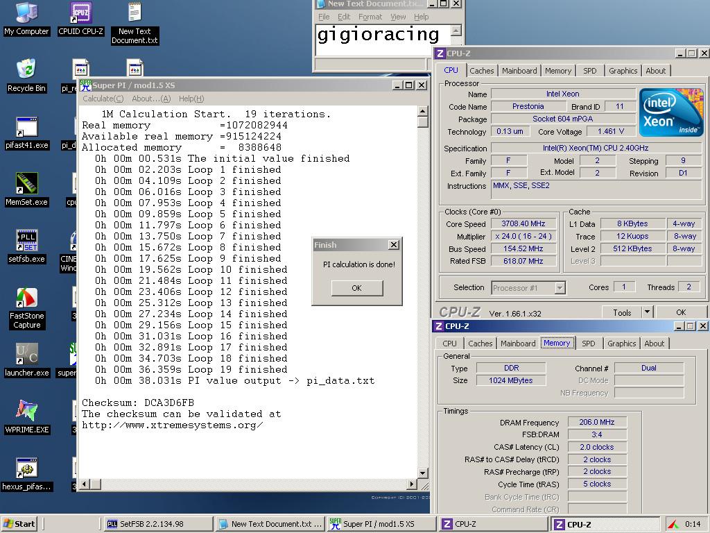Click OK button in upper CPU-Z window
710x533 pixels.
[681, 312]
